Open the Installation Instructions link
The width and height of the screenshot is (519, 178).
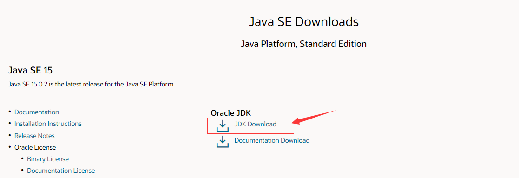(48, 124)
